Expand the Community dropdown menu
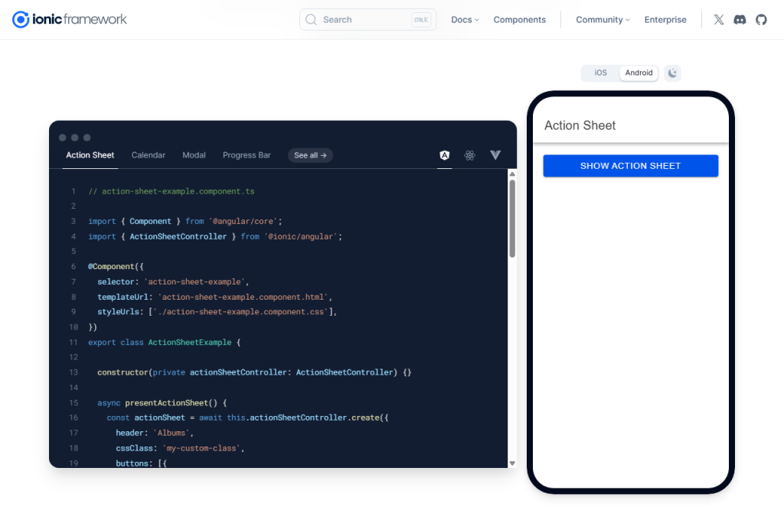The height and width of the screenshot is (523, 784). (x=603, y=19)
